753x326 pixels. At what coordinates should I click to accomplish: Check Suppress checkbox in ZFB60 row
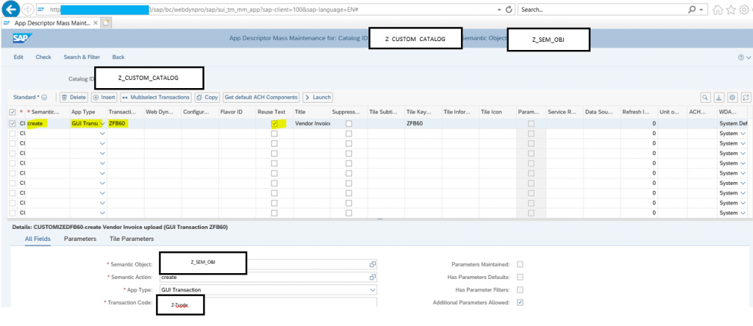point(349,123)
